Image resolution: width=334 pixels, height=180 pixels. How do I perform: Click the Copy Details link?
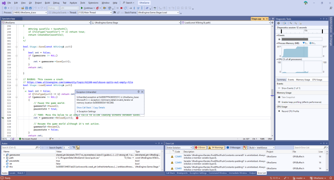pos(99,107)
